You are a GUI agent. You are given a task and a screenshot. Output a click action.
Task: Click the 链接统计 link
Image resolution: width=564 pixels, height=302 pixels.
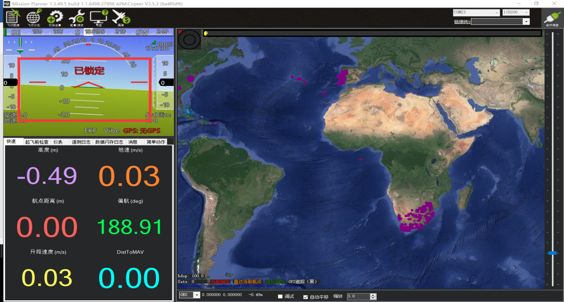tap(463, 22)
